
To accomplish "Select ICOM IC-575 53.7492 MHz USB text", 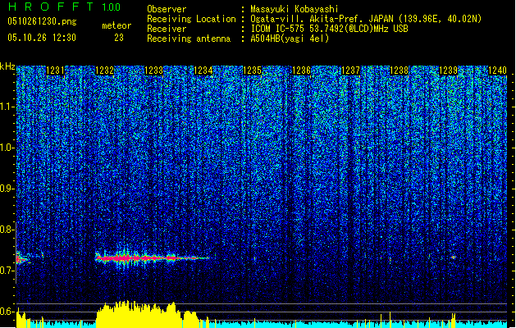I will pyautogui.click(x=330, y=29).
